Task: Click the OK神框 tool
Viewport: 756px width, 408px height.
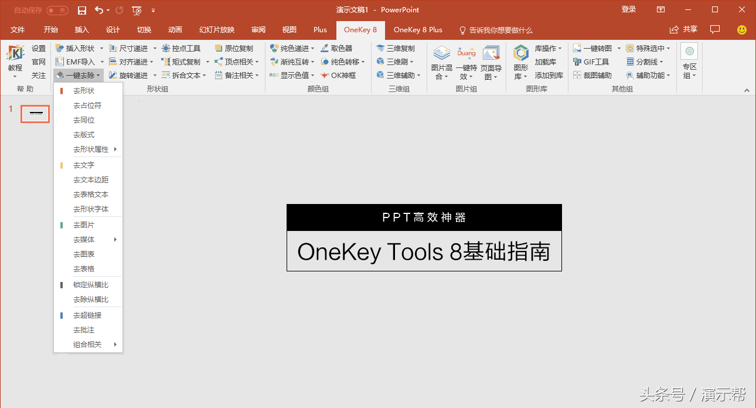Action: (x=338, y=75)
